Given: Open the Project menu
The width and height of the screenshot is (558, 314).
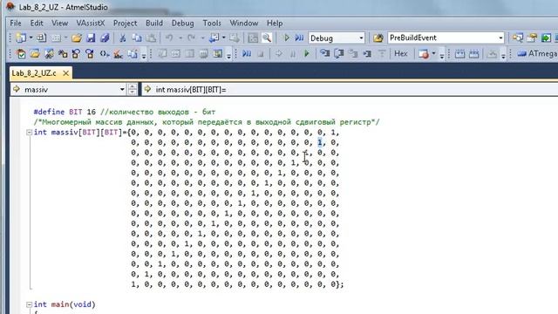Looking at the screenshot, I should click(125, 24).
